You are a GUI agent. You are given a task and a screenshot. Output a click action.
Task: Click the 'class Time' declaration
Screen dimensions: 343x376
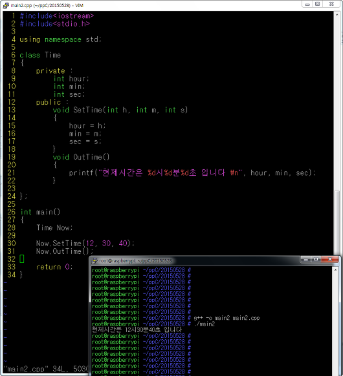[x=40, y=55]
